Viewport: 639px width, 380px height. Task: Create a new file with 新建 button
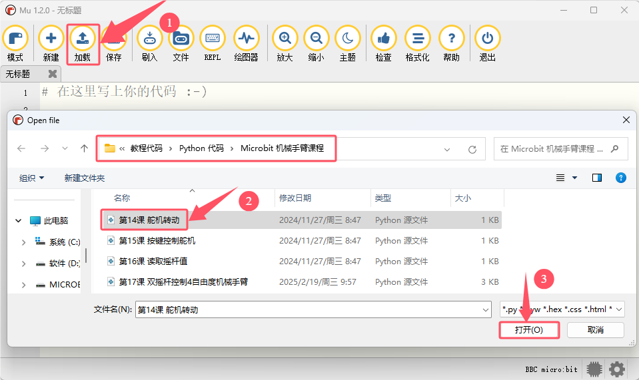51,43
